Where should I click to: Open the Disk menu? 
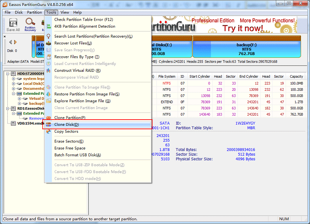pyautogui.click(x=19, y=12)
